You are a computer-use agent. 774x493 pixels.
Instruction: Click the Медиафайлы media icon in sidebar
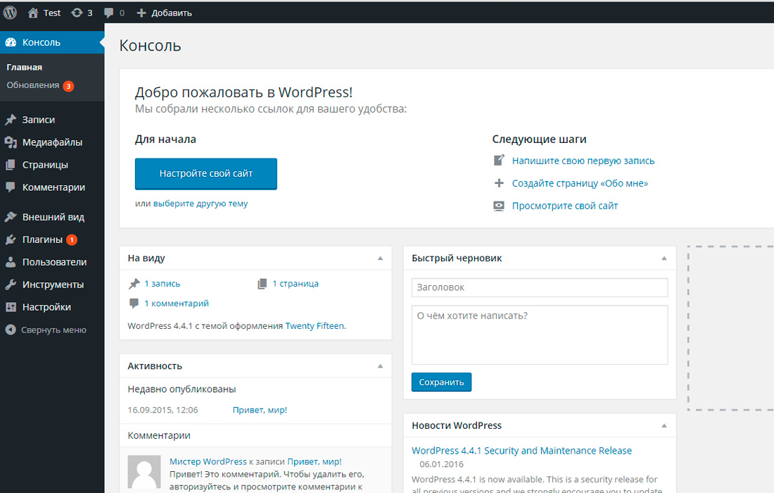tap(11, 143)
